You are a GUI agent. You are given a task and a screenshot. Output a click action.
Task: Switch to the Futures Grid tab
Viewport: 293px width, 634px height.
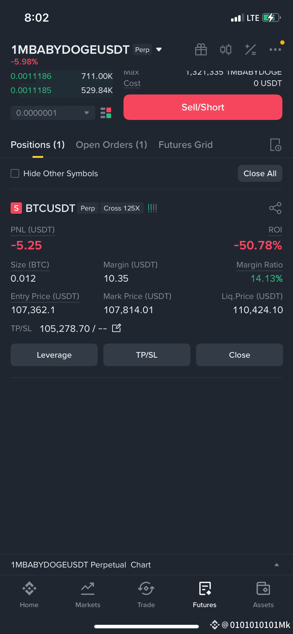(x=185, y=145)
